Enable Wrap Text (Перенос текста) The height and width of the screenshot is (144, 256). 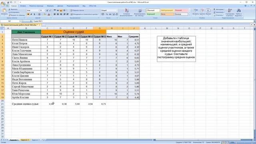tap(77, 10)
